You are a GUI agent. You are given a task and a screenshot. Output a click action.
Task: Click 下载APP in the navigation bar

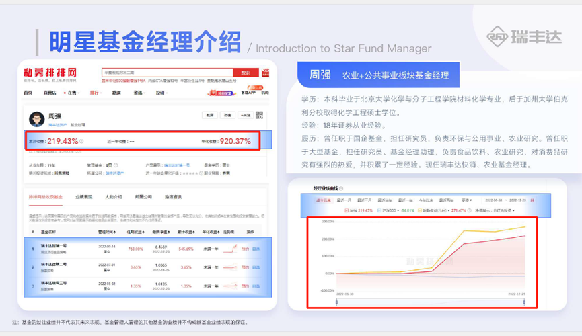point(248,93)
